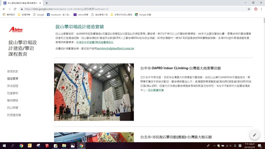The height and width of the screenshot is (149, 265).
Task: Open the Chrome three-dot menu
Action: point(261,9)
